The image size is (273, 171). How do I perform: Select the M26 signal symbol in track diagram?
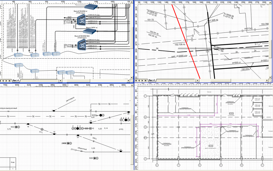96,158
